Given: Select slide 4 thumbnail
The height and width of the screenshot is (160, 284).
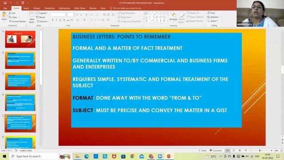Looking at the screenshot, I should click(x=20, y=103).
